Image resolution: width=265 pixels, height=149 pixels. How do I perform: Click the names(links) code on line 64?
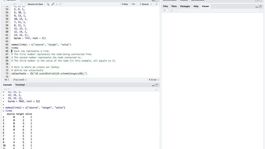pyautogui.click(x=41, y=45)
